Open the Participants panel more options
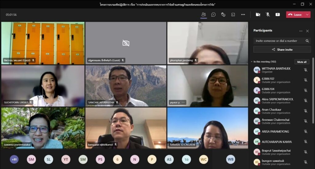Viewport: 315px width, 169px height. [301, 31]
